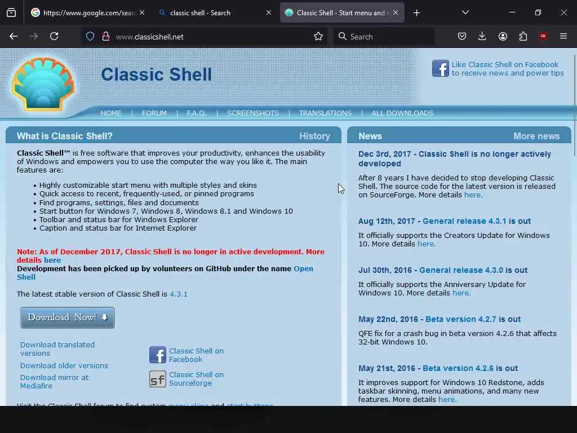Open the More news link
577x433 pixels.
click(x=536, y=136)
